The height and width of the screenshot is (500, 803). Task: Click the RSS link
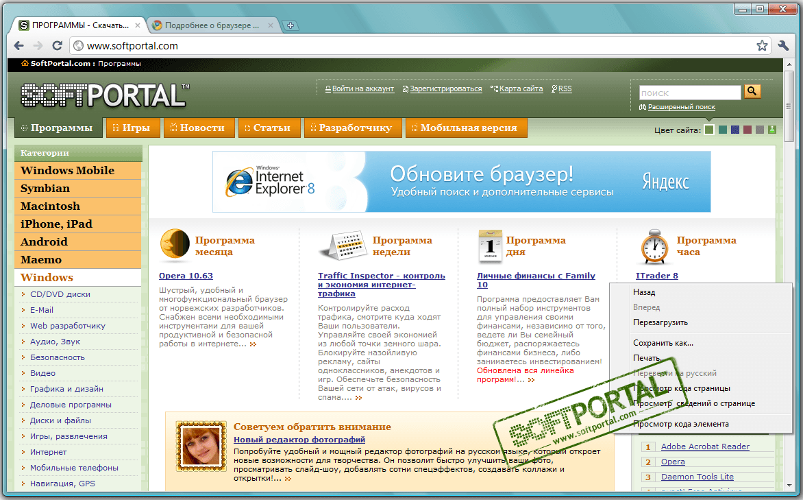pyautogui.click(x=565, y=88)
